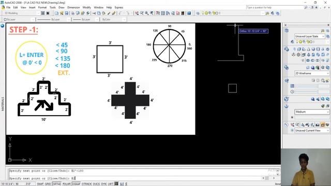Select the Zoom realtime magnifier icon

click(142, 13)
